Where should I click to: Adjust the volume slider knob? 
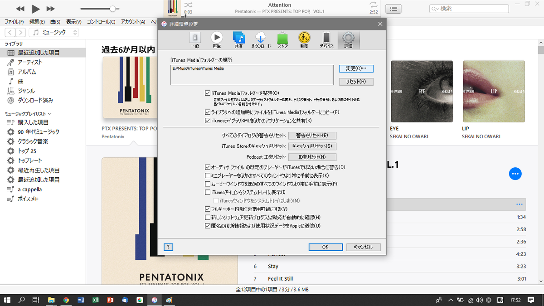tap(112, 9)
